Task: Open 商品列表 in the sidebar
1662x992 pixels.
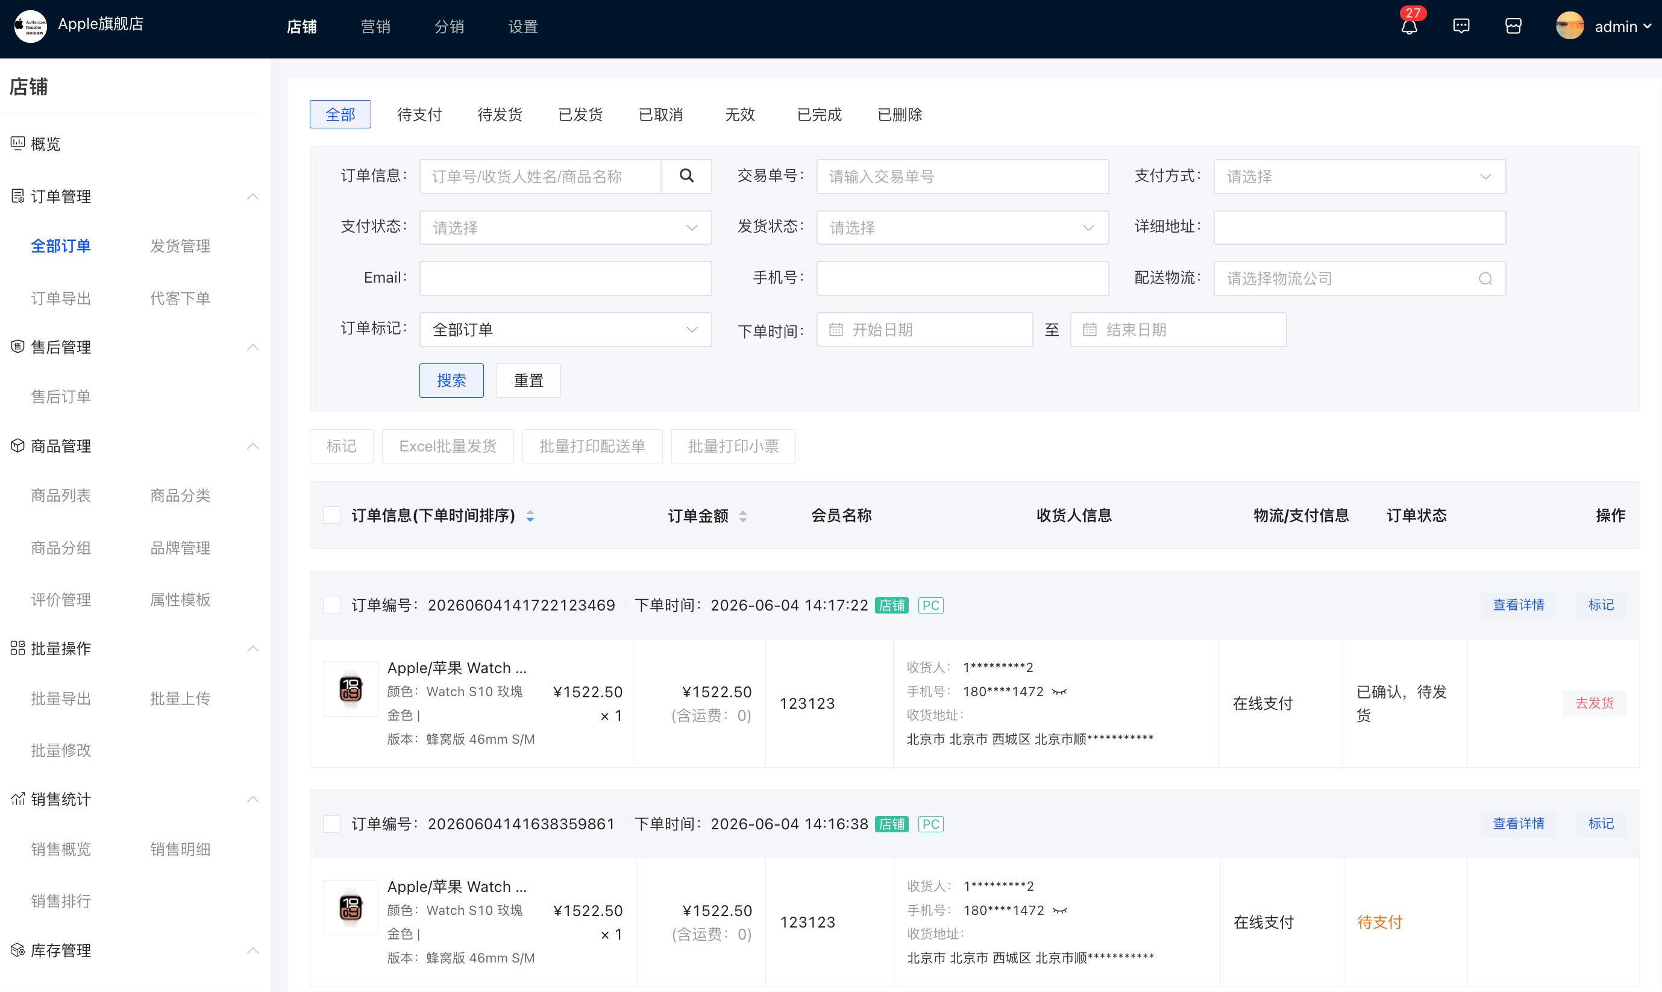Action: 61,495
